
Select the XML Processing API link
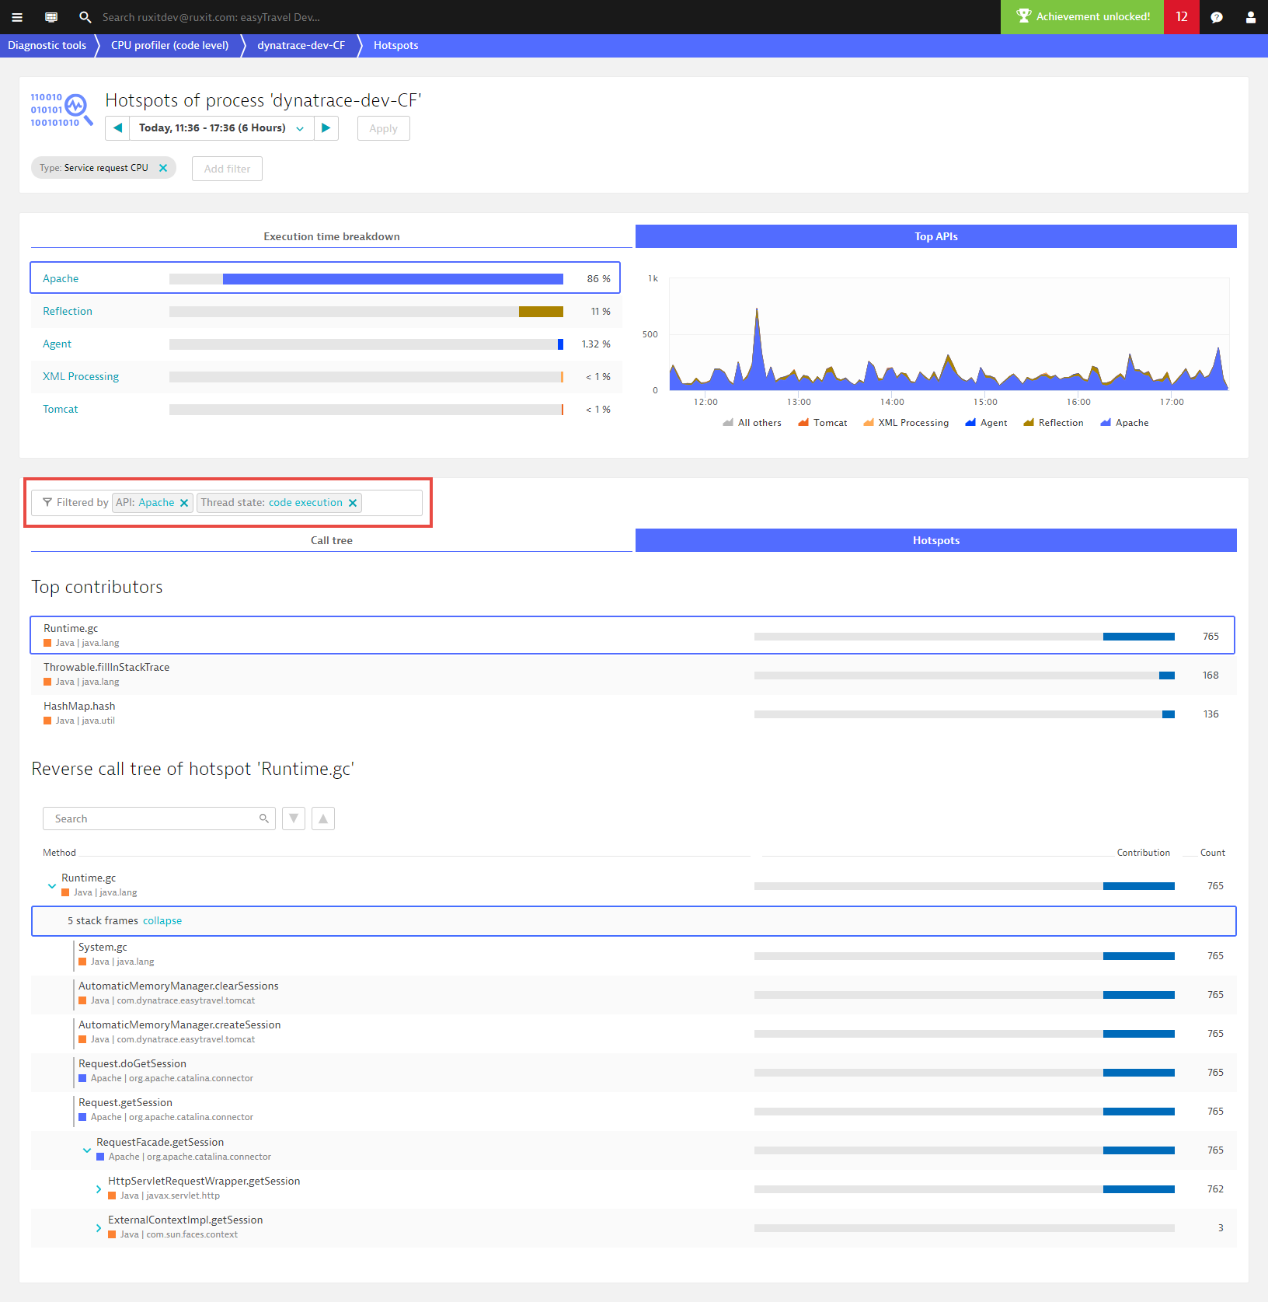pyautogui.click(x=81, y=376)
